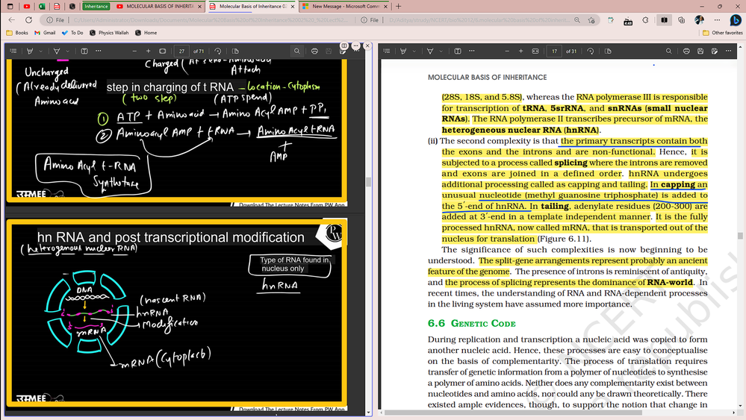
Task: Click page number field showing 17
Action: tap(554, 51)
